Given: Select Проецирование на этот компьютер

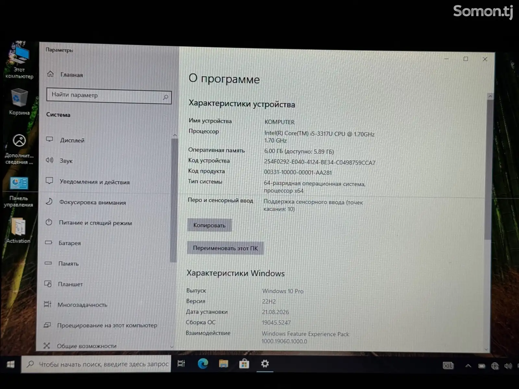Looking at the screenshot, I should coord(107,325).
